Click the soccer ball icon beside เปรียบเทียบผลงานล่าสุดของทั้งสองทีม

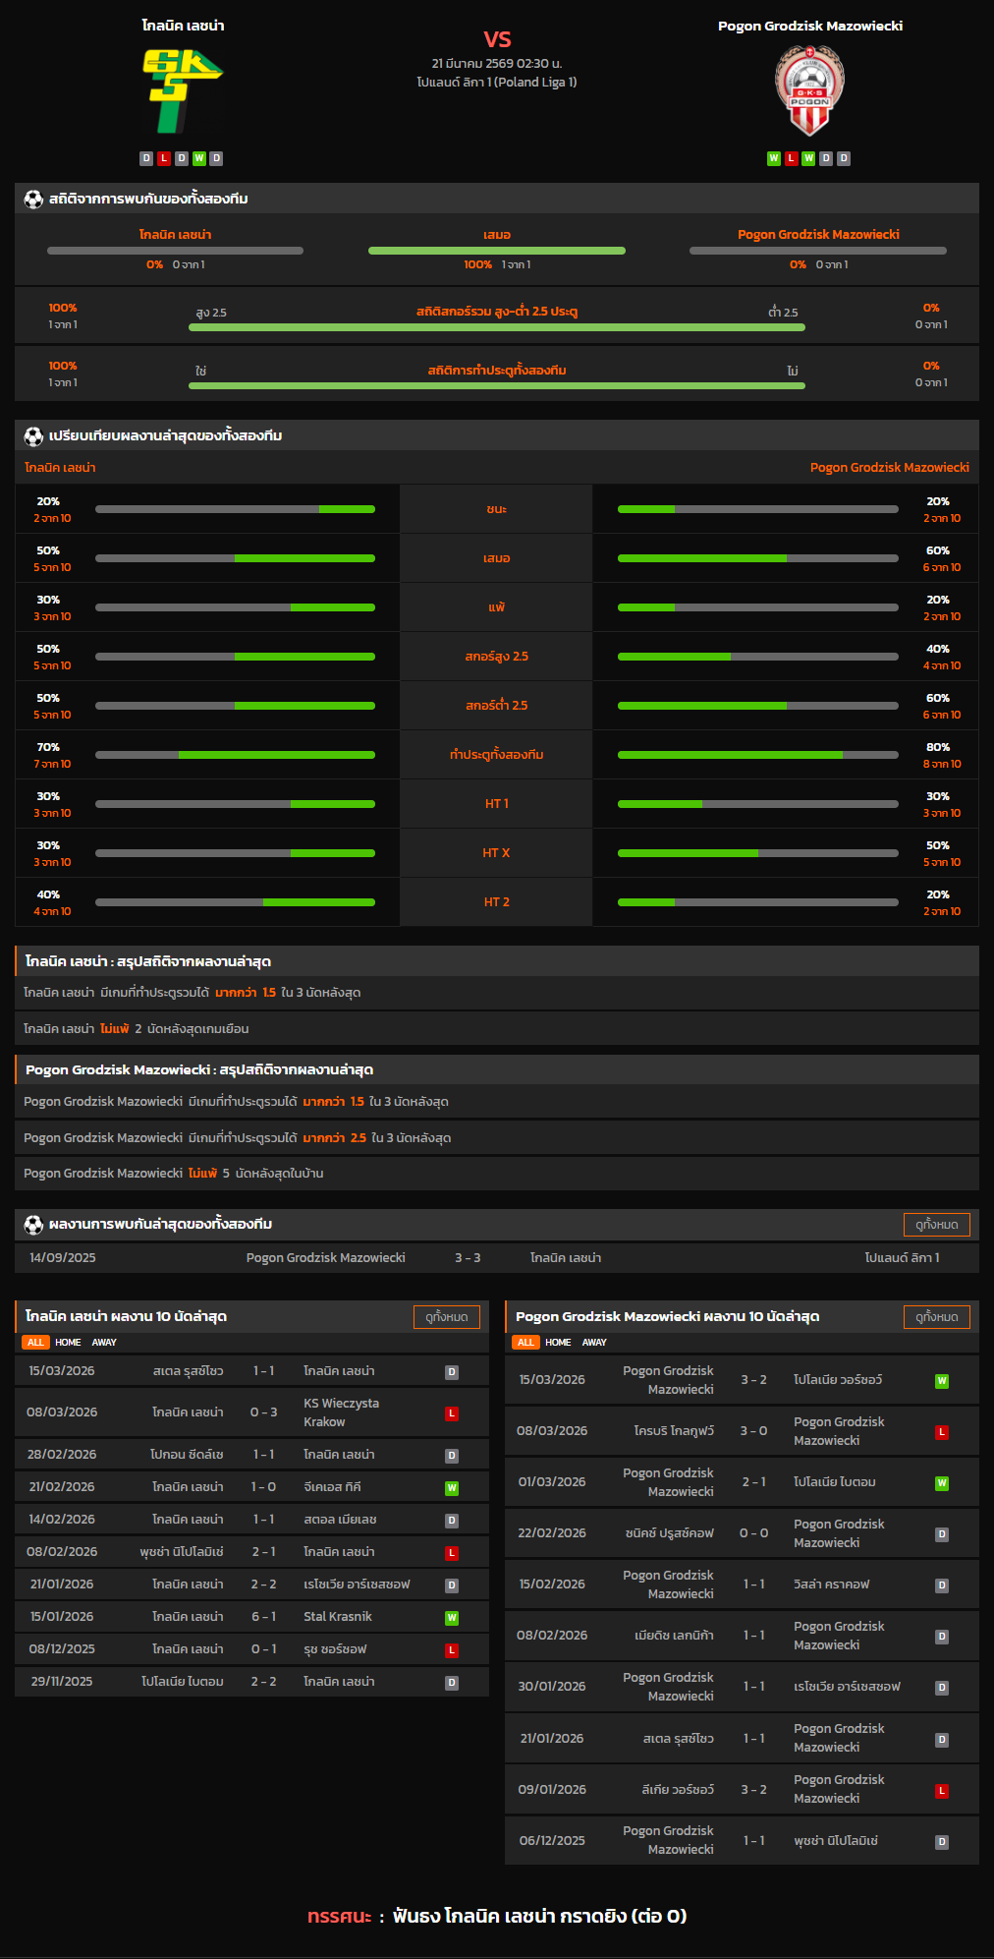tap(33, 435)
